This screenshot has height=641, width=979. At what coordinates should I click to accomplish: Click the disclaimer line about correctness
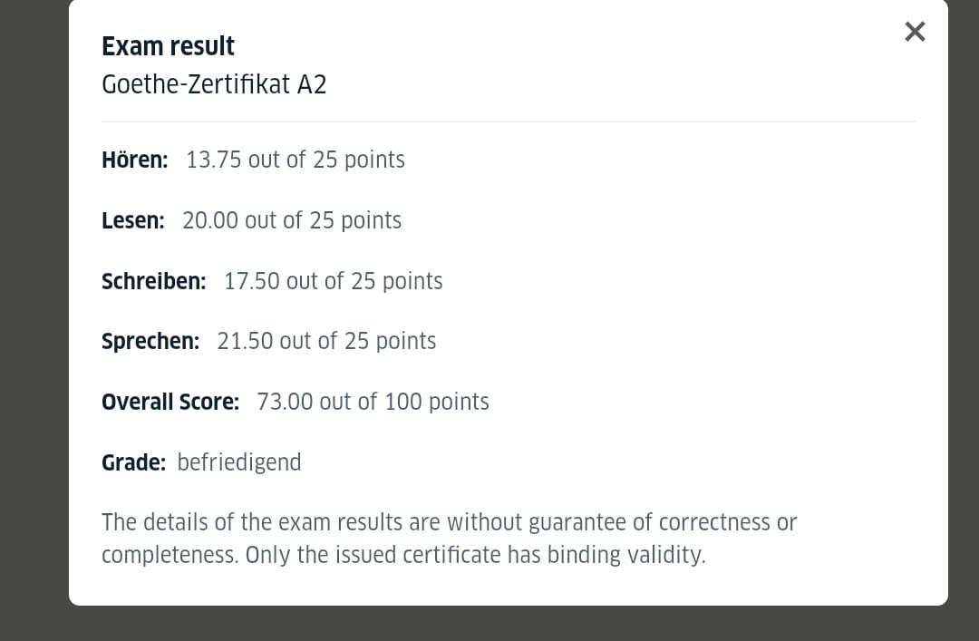[449, 522]
